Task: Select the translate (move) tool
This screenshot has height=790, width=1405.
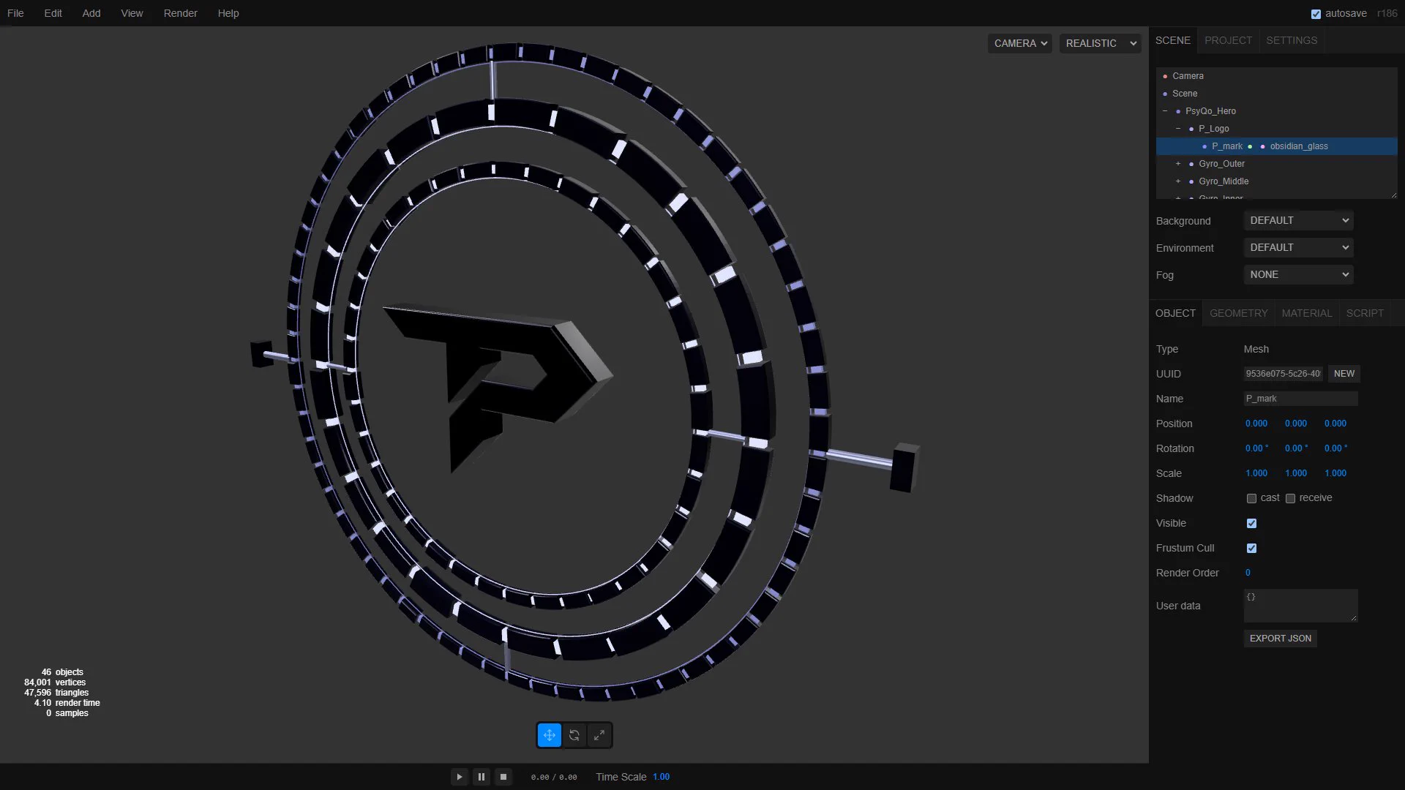Action: click(x=550, y=735)
